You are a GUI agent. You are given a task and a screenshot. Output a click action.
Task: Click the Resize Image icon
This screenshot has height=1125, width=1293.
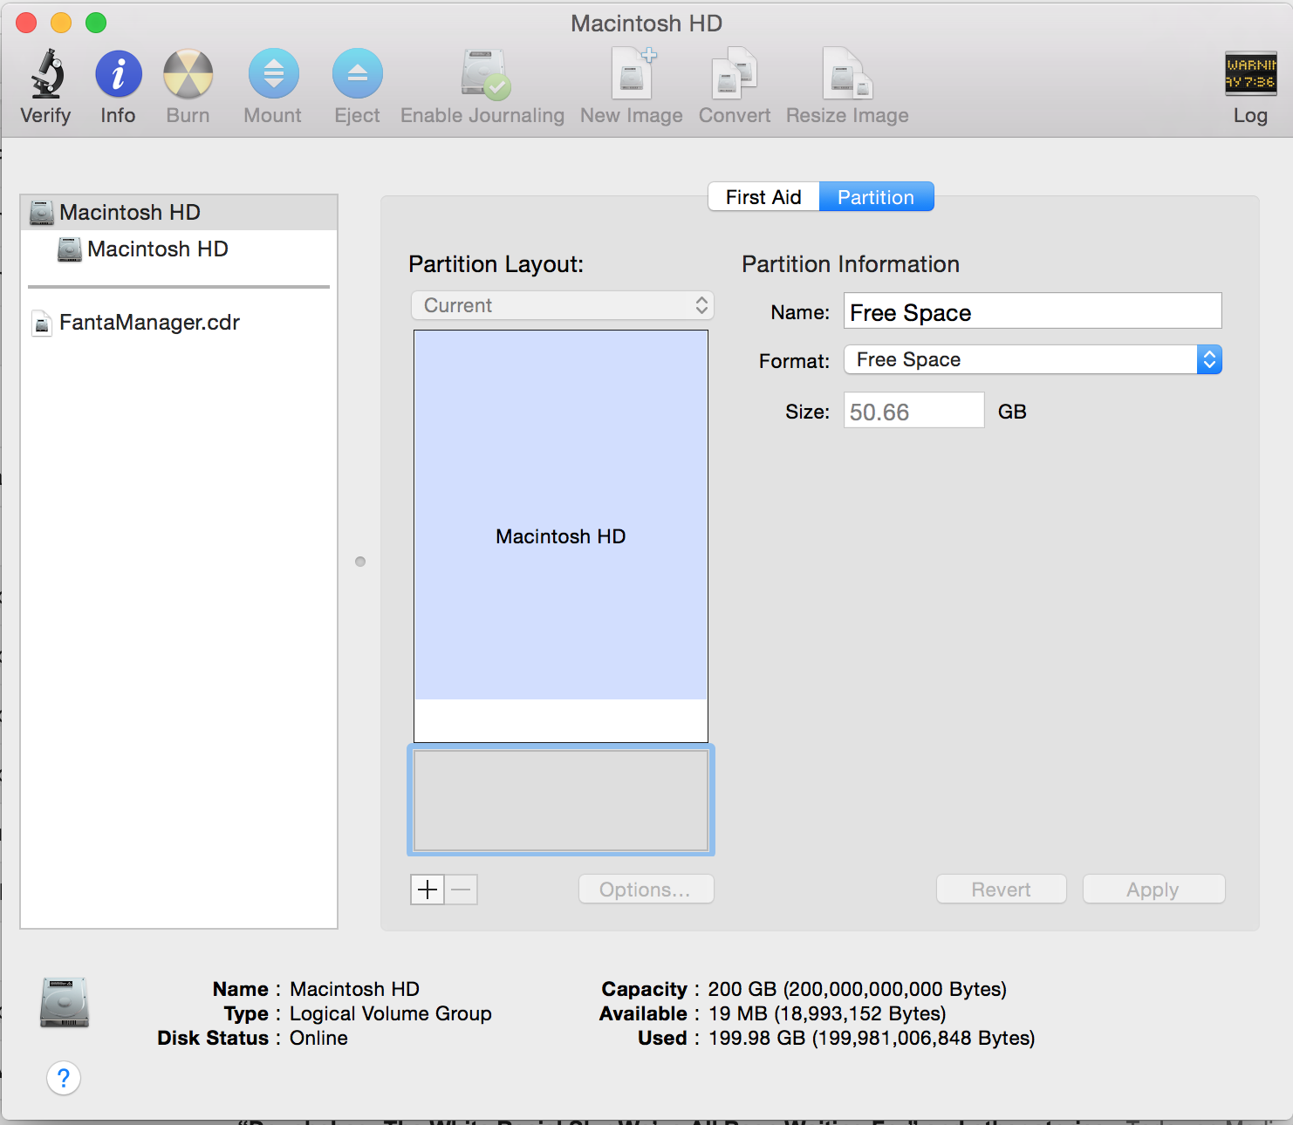[x=846, y=74]
